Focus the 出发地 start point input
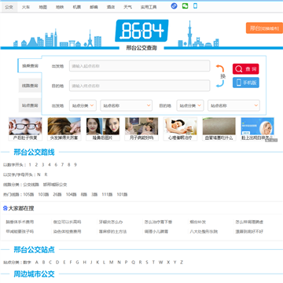This screenshot has width=283, height=283. (x=140, y=66)
